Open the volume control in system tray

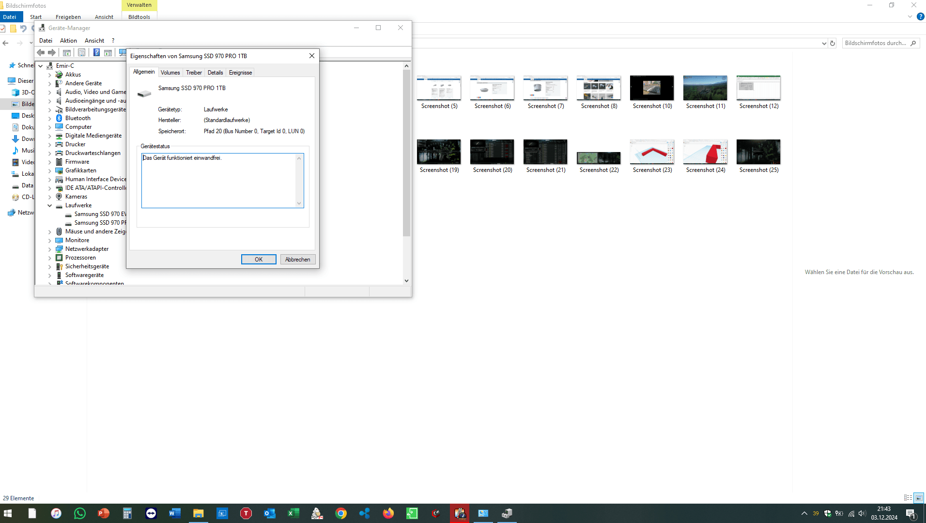tap(862, 513)
